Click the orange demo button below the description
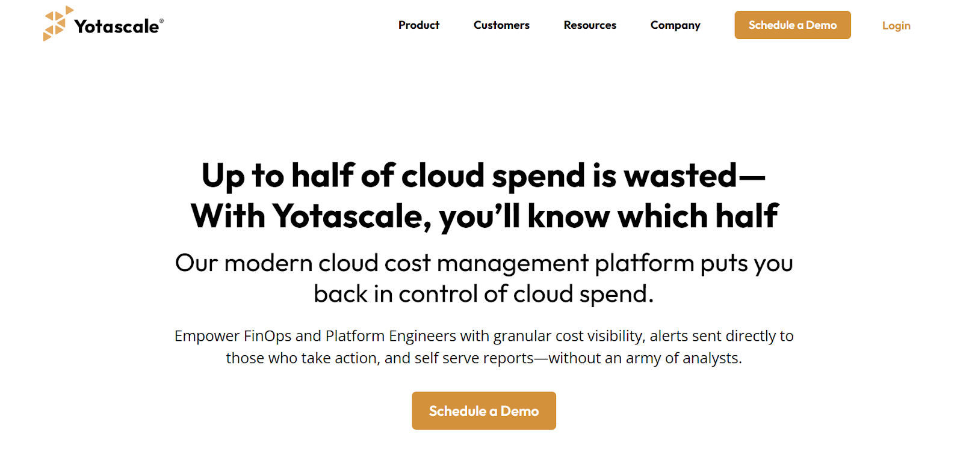This screenshot has height=458, width=963. point(483,411)
